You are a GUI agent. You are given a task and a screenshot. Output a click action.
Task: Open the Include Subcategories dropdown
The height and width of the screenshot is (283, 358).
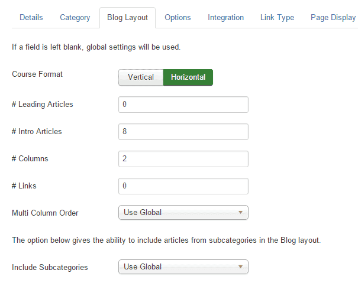(x=183, y=267)
